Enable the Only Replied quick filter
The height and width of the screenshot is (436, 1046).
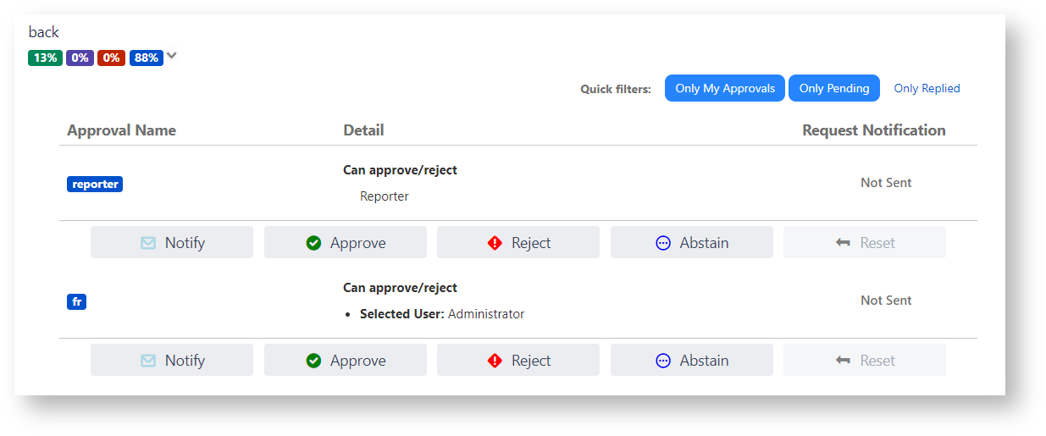pyautogui.click(x=927, y=88)
